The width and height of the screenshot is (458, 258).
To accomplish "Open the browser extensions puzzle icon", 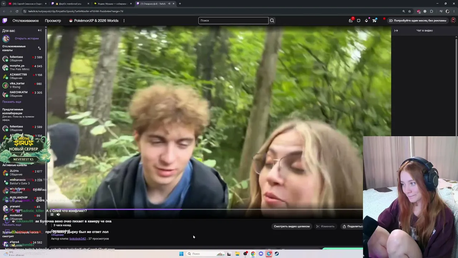I will 431,11.
